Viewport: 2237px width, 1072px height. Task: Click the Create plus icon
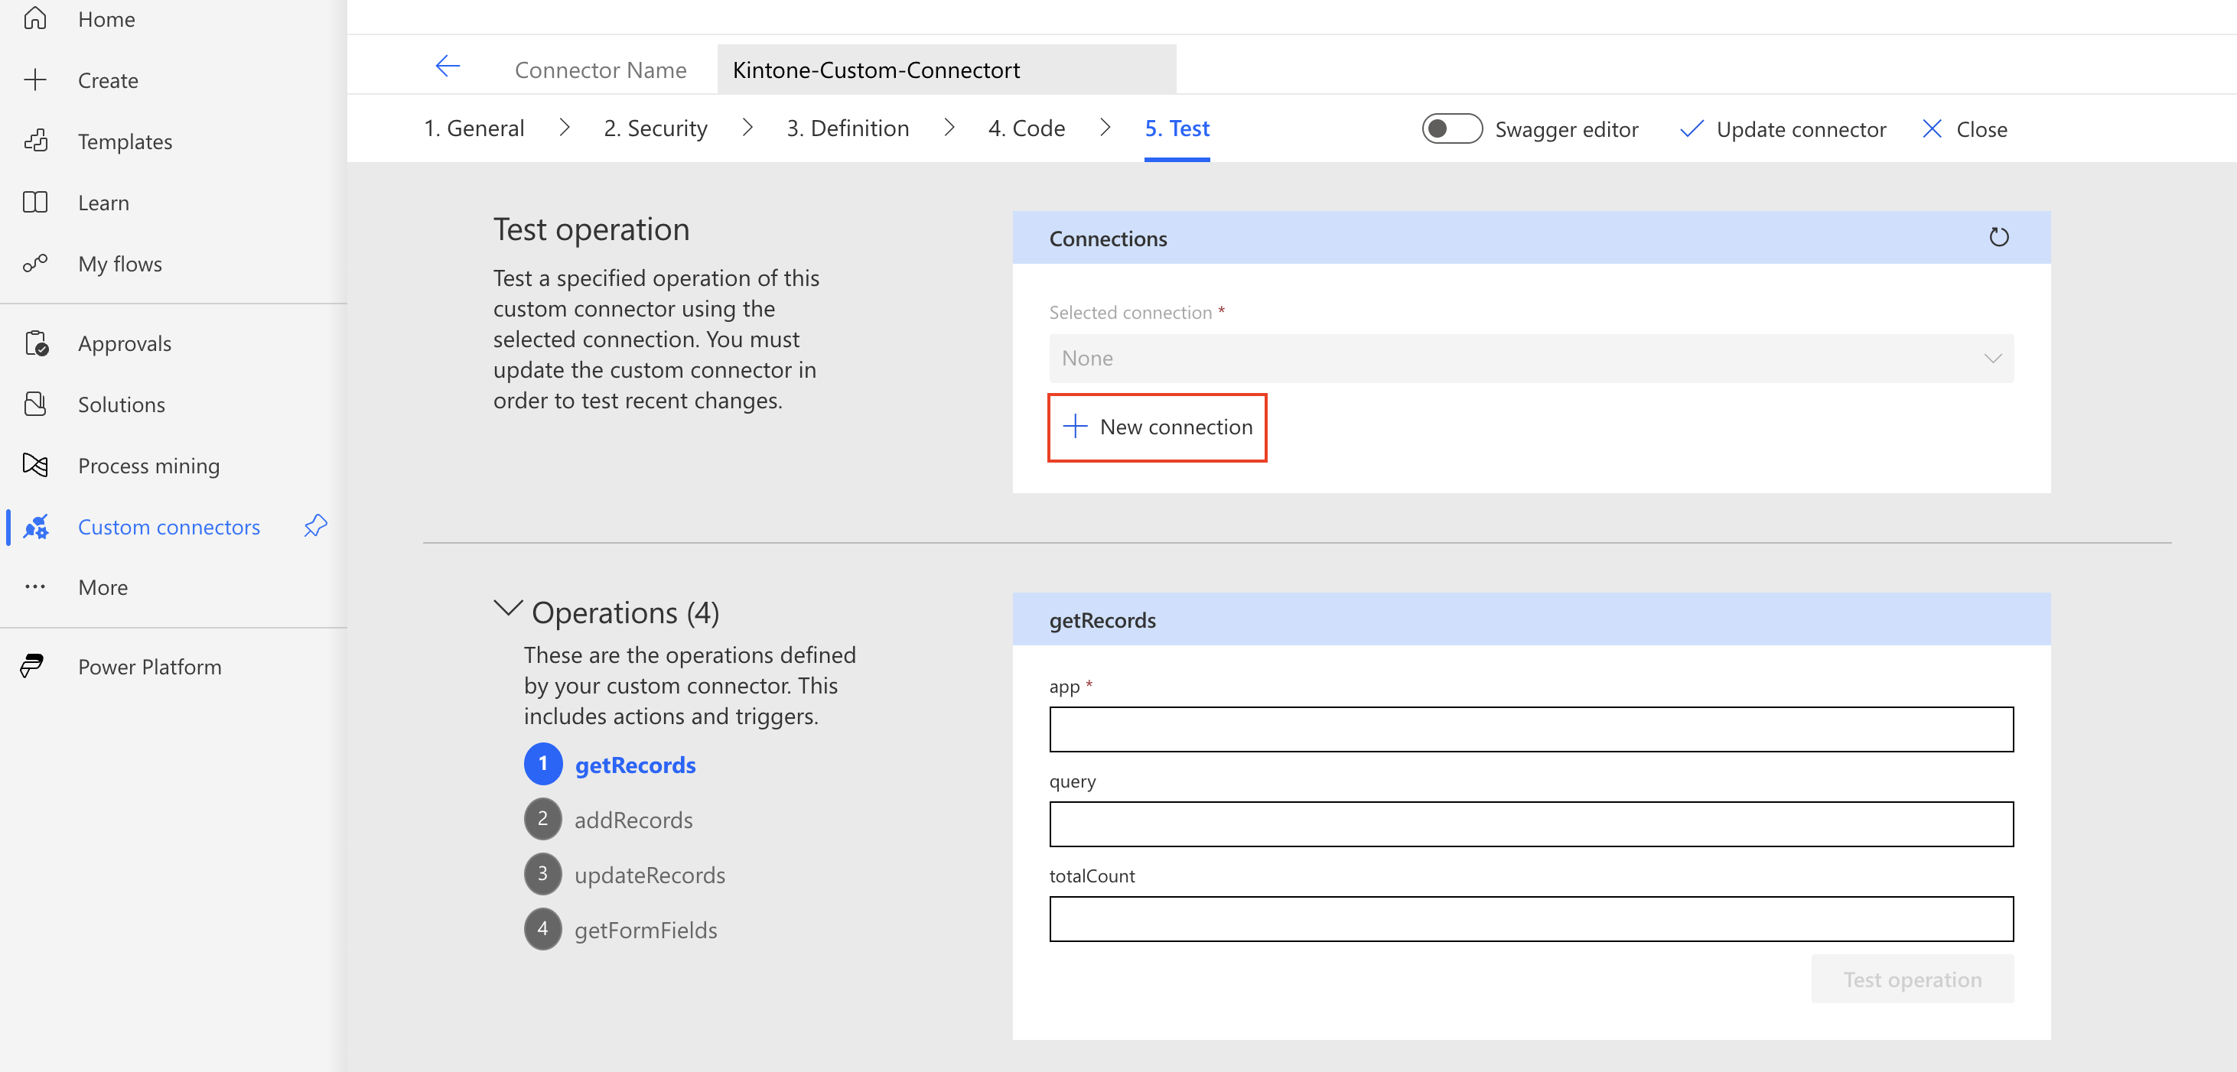(x=34, y=80)
